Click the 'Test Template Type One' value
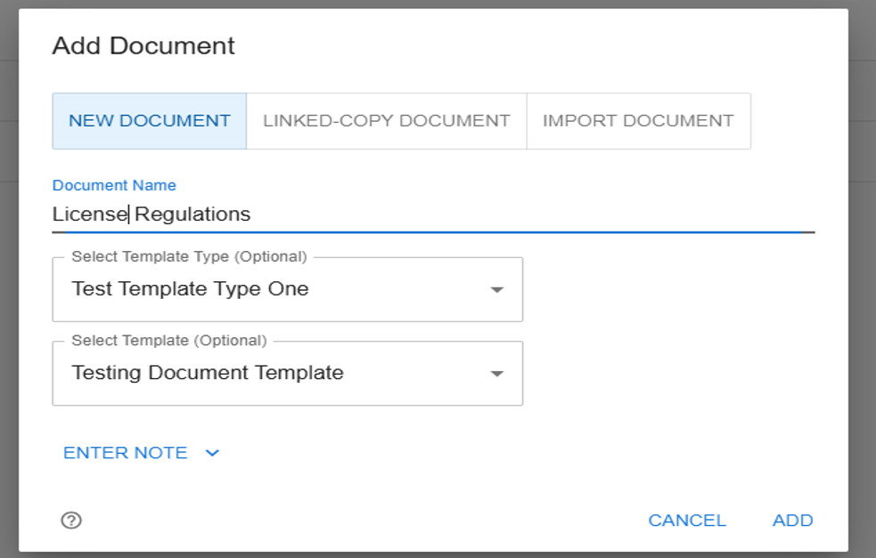The width and height of the screenshot is (876, 558). (190, 289)
